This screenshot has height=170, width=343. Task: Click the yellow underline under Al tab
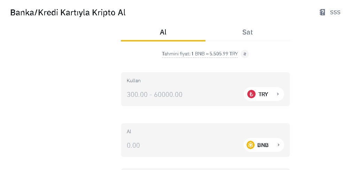(x=163, y=40)
